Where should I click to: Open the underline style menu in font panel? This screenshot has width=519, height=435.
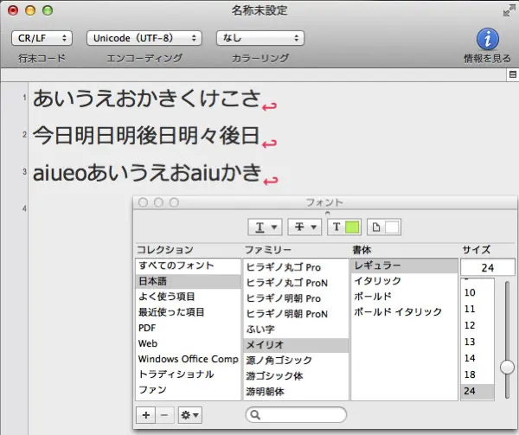[266, 227]
